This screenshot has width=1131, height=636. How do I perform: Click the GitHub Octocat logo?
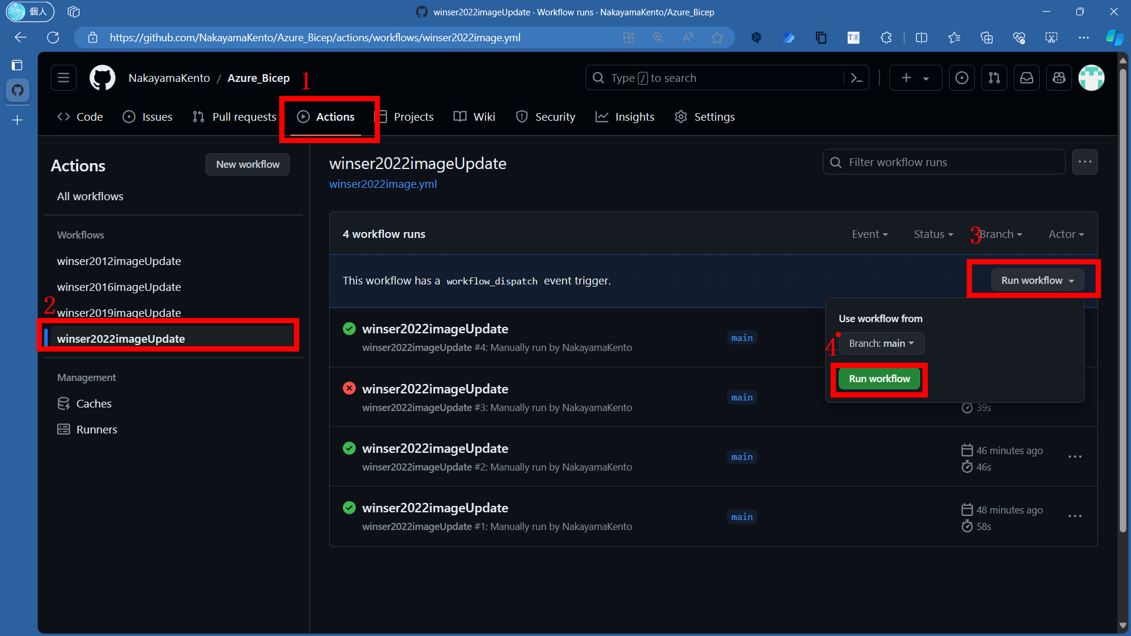click(x=102, y=78)
